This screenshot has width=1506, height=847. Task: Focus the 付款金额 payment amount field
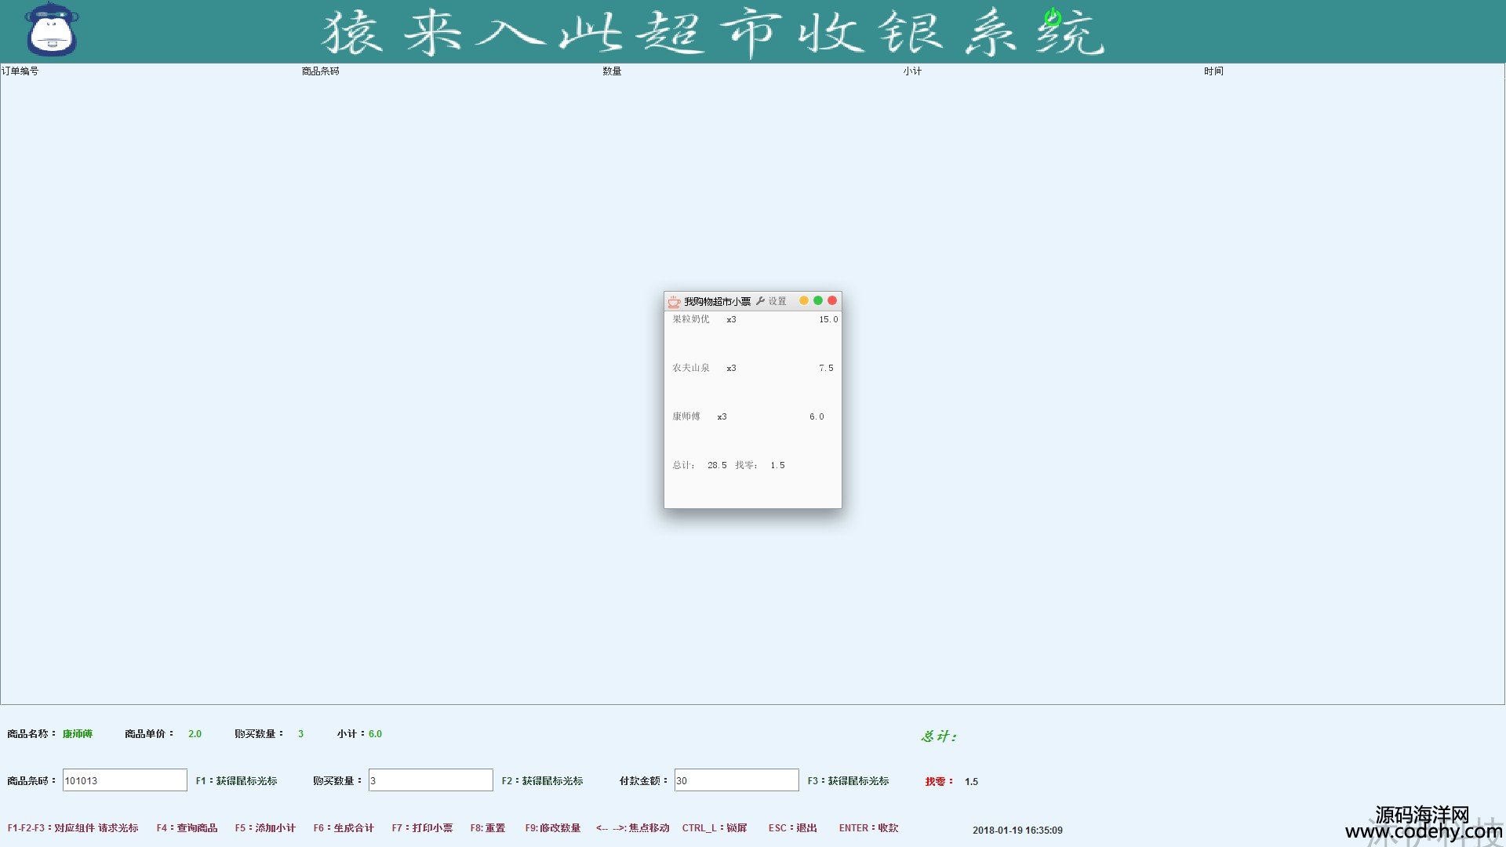[737, 780]
